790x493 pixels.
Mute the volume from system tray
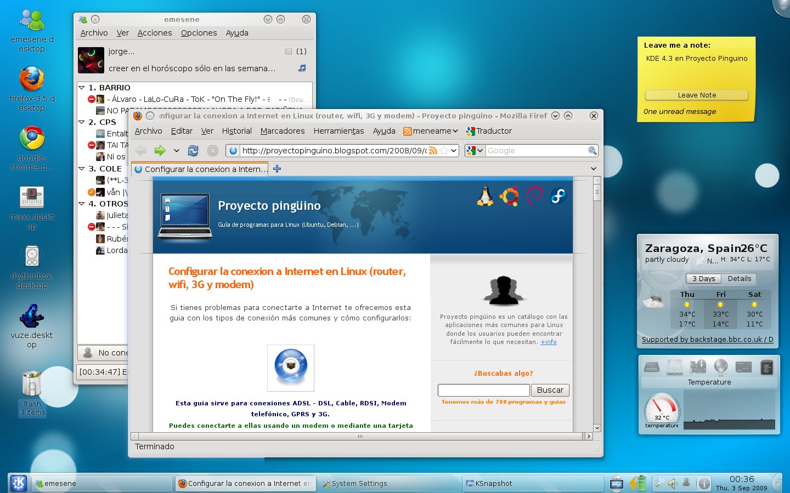coord(672,483)
